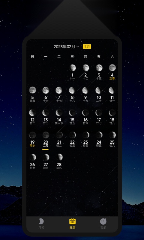This screenshot has width=144, height=240.
Task: Select the moon icon for February 22
Action: [72, 135]
